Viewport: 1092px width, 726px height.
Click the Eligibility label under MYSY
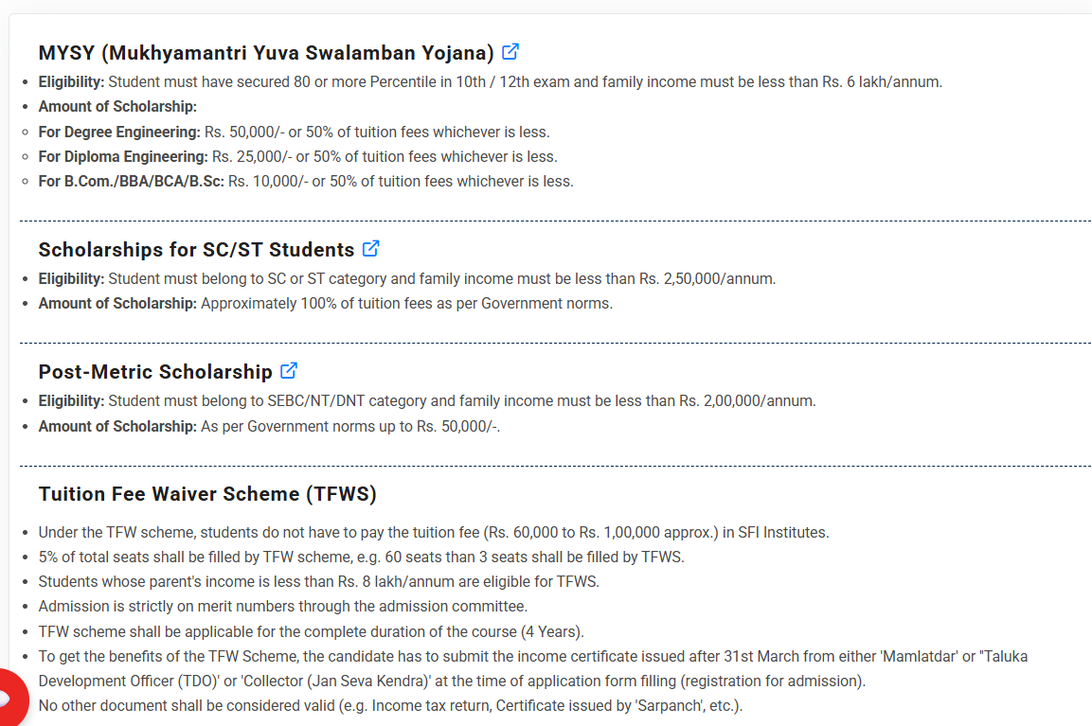coord(71,82)
